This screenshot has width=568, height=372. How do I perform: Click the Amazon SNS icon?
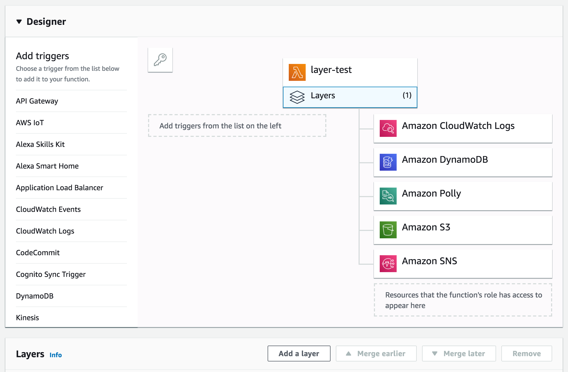[388, 264]
